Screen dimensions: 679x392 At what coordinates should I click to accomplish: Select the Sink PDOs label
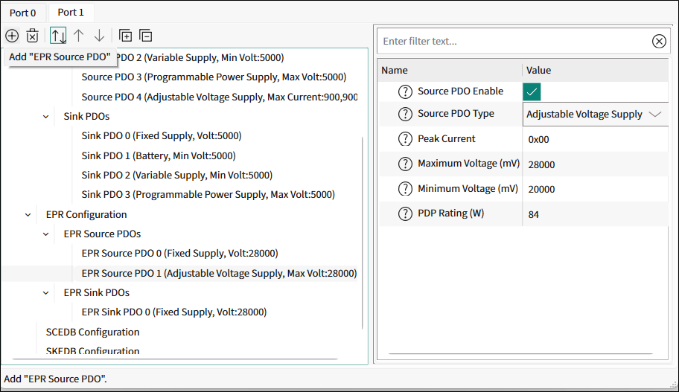(86, 116)
